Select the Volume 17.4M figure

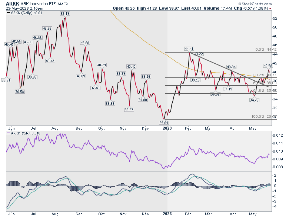pos(217,8)
